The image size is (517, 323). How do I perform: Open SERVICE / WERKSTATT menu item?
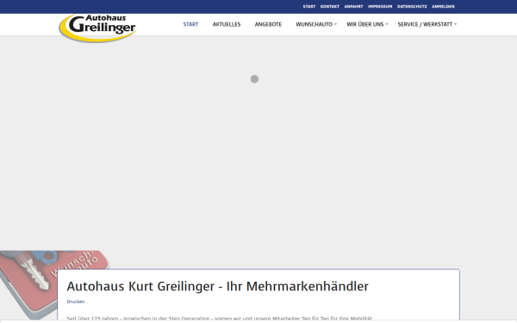(425, 24)
